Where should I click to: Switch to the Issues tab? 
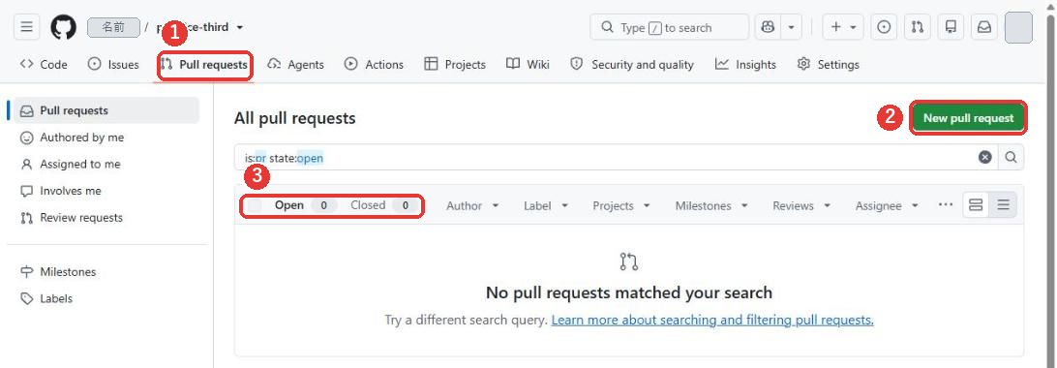(x=113, y=65)
